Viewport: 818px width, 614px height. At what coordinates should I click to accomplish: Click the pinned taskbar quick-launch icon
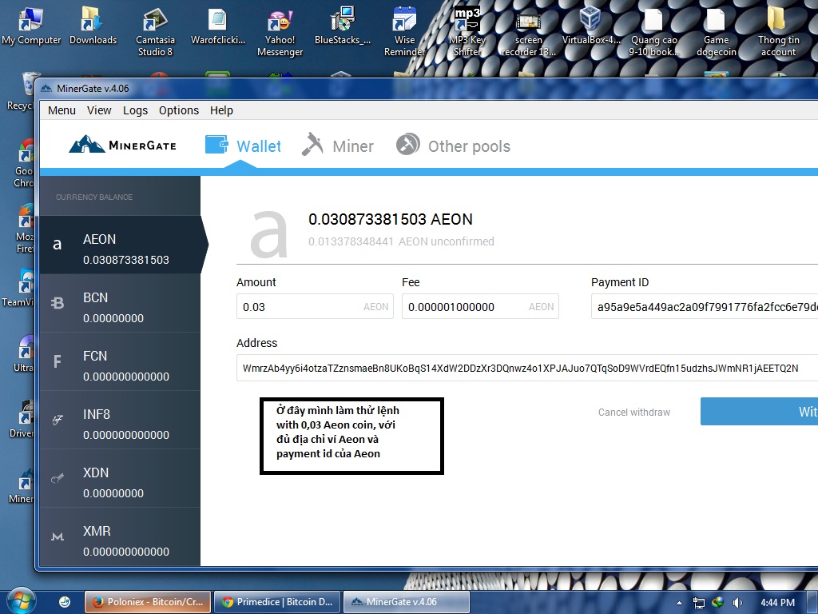click(65, 602)
